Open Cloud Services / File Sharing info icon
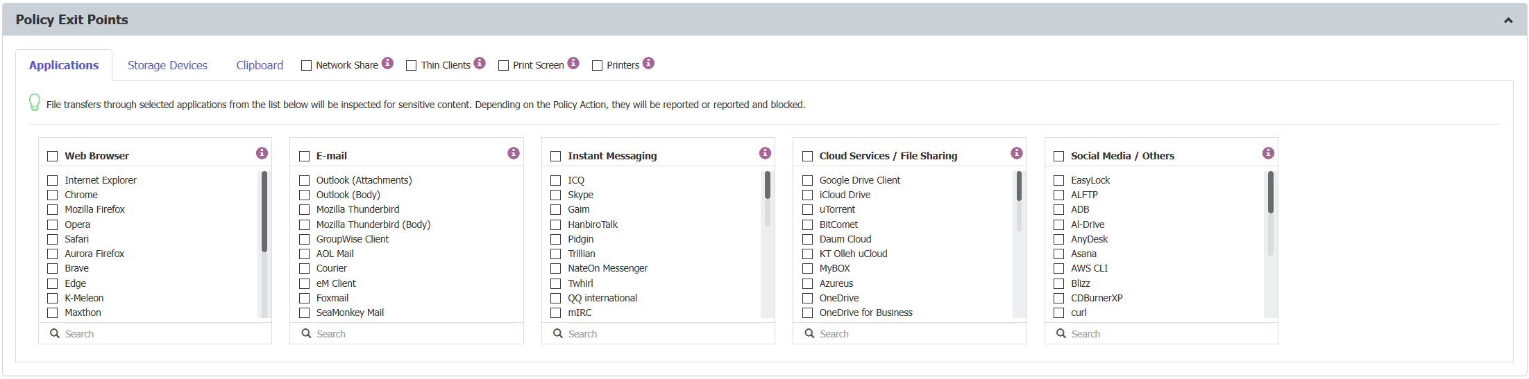This screenshot has width=1529, height=379. coord(1017,153)
